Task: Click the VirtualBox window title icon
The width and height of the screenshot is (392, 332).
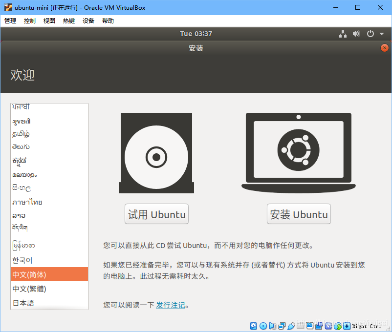Action: tap(8, 7)
